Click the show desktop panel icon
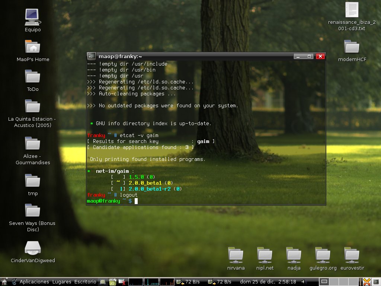Image resolution: width=381 pixels, height=286 pixels. click(103, 282)
